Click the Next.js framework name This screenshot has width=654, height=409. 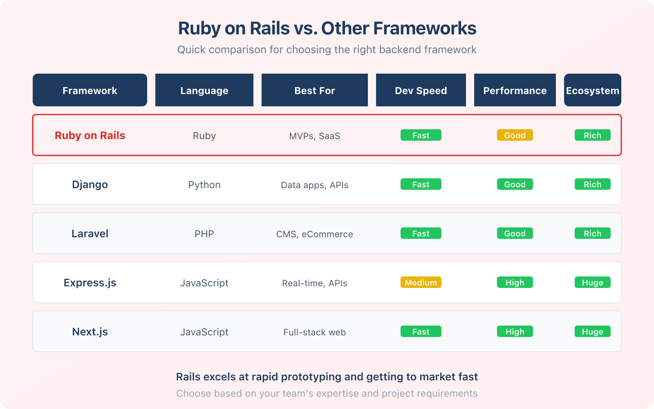click(x=90, y=331)
